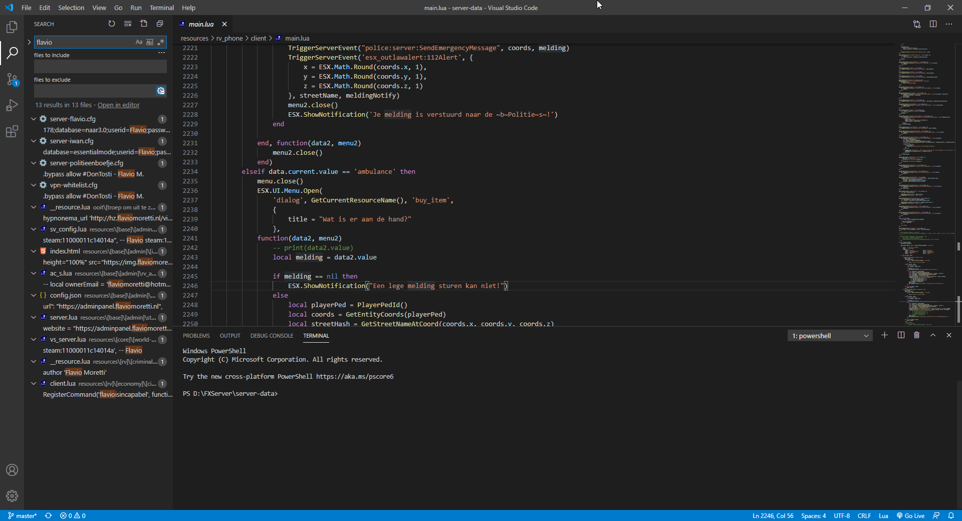Click Go Live in the status bar
Image resolution: width=962 pixels, height=521 pixels.
click(x=910, y=515)
